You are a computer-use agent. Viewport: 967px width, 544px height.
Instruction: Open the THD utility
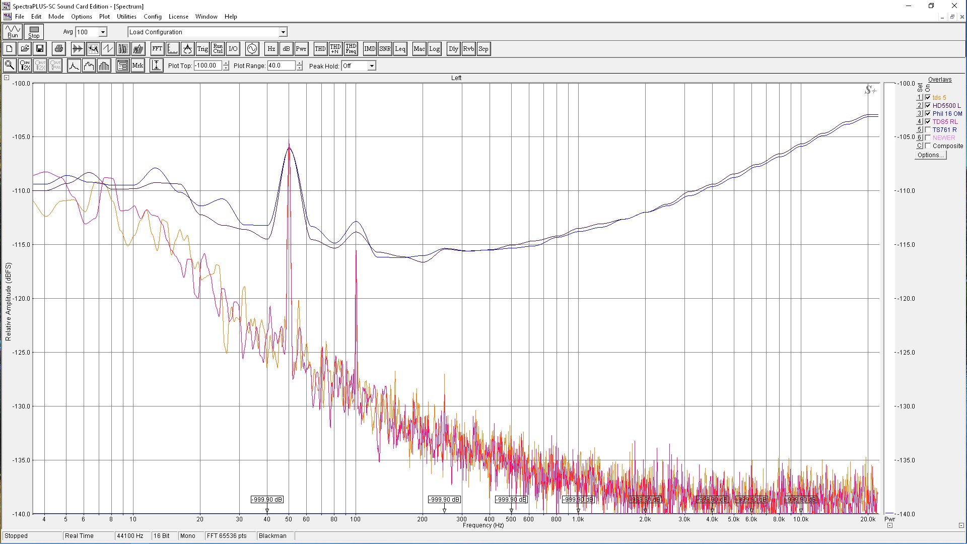pos(320,49)
